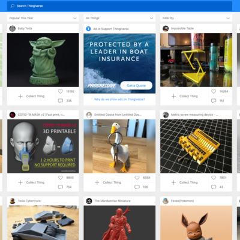Like COVID-19 MASK with heart icon
Image resolution: width=240 pixels, height=240 pixels.
click(x=61, y=178)
